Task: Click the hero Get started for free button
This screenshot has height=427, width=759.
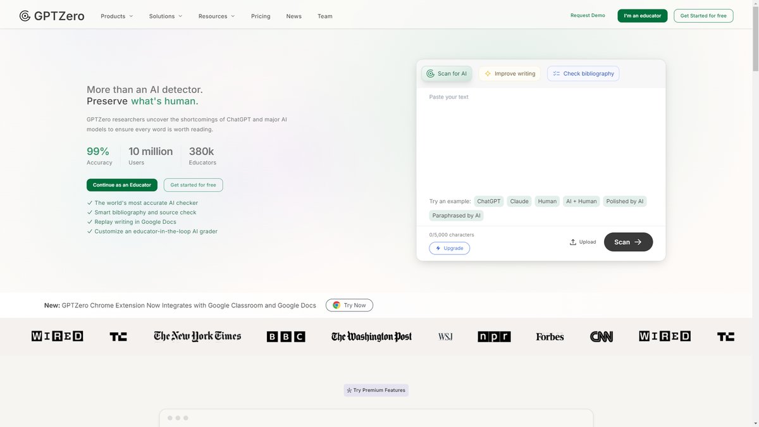Action: click(193, 185)
